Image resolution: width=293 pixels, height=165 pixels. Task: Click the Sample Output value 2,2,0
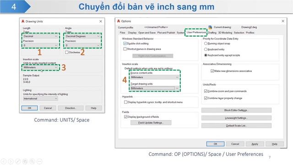26,79
